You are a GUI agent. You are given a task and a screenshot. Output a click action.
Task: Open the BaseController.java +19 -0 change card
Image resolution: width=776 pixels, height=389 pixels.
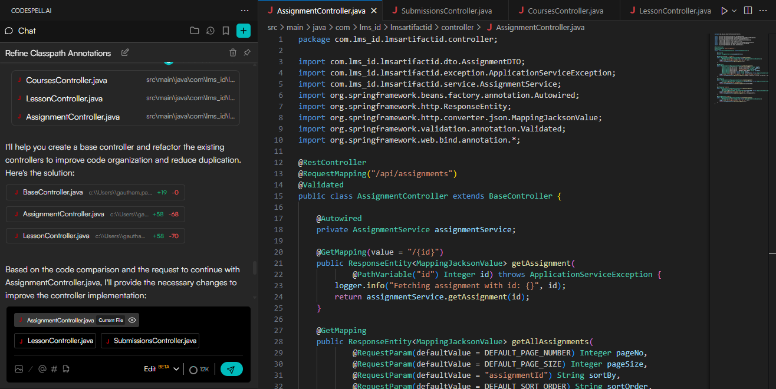pyautogui.click(x=96, y=192)
